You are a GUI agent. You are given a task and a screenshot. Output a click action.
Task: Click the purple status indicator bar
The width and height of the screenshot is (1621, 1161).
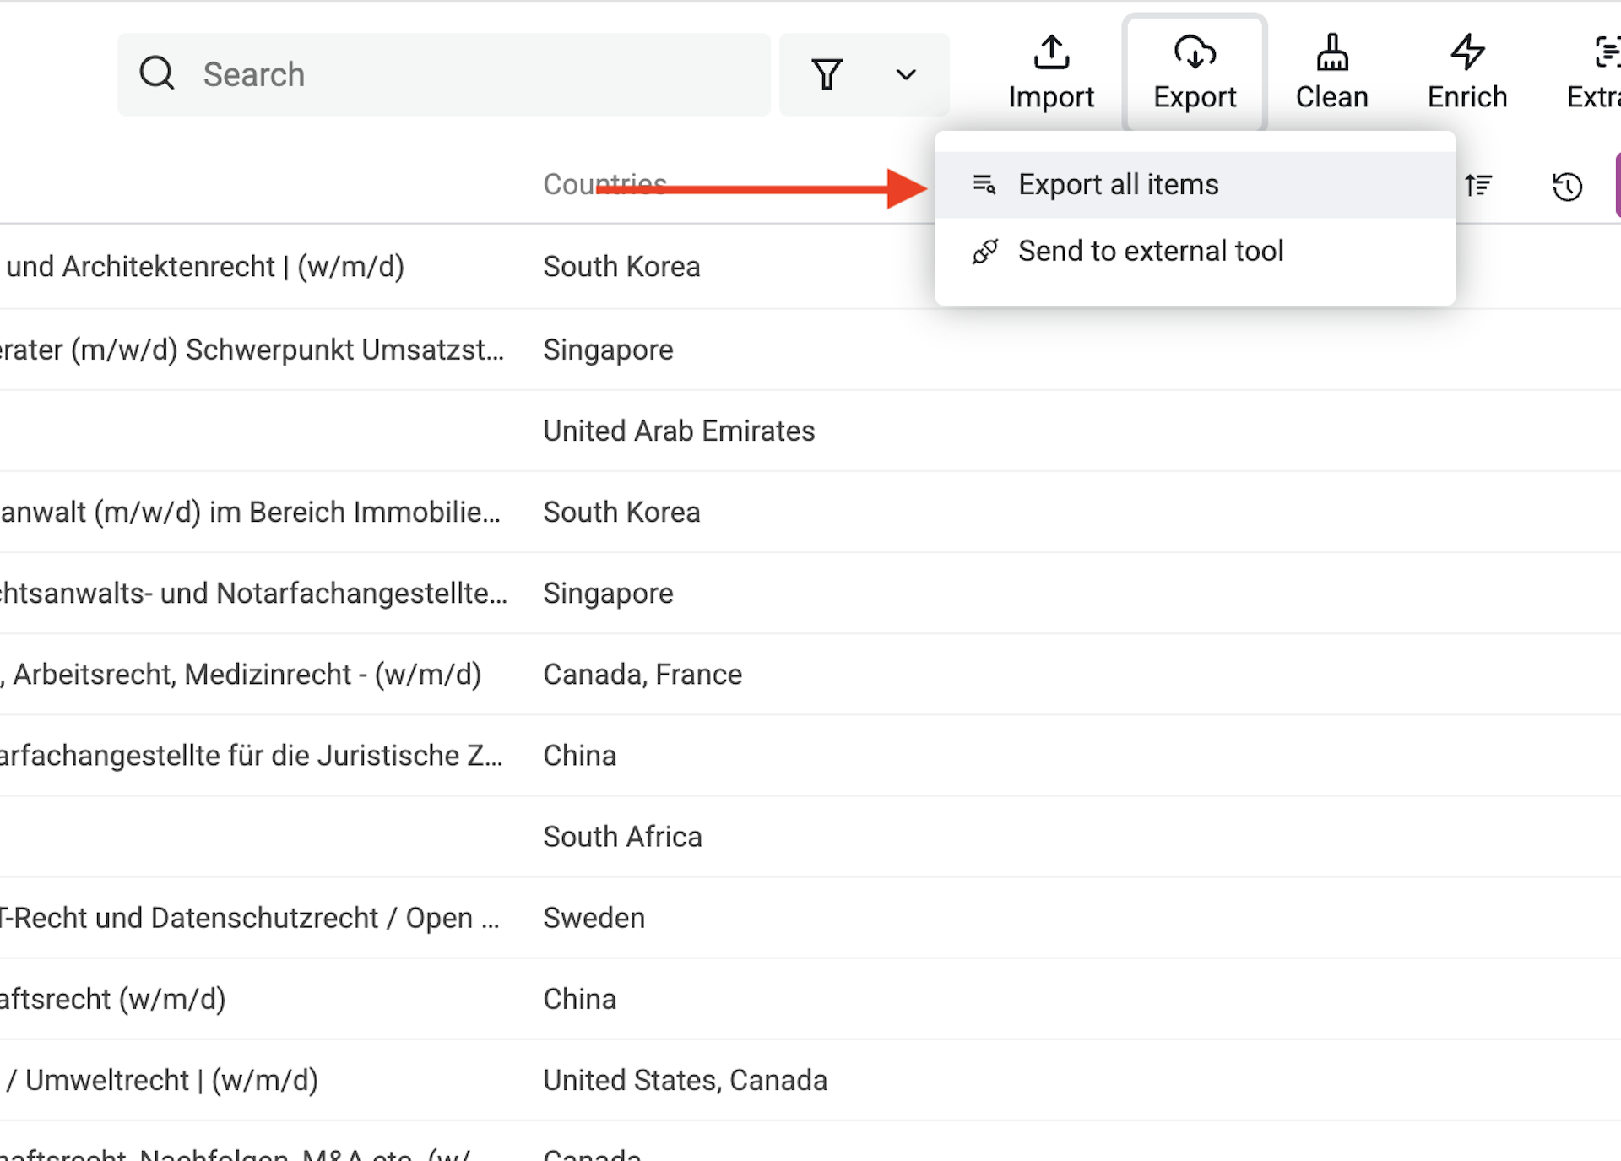(1616, 183)
